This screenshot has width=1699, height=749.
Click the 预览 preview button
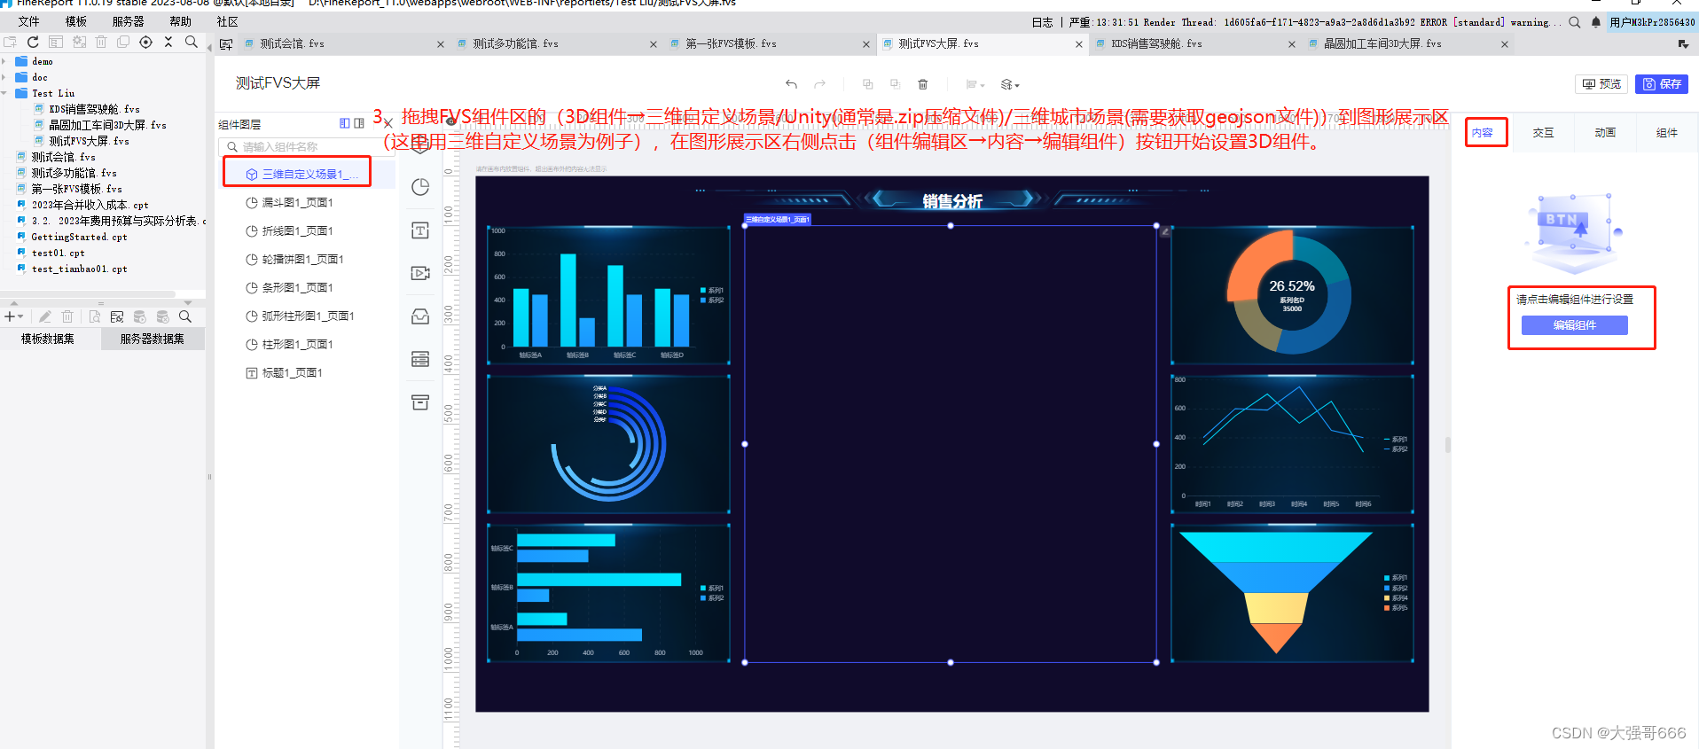[1601, 84]
